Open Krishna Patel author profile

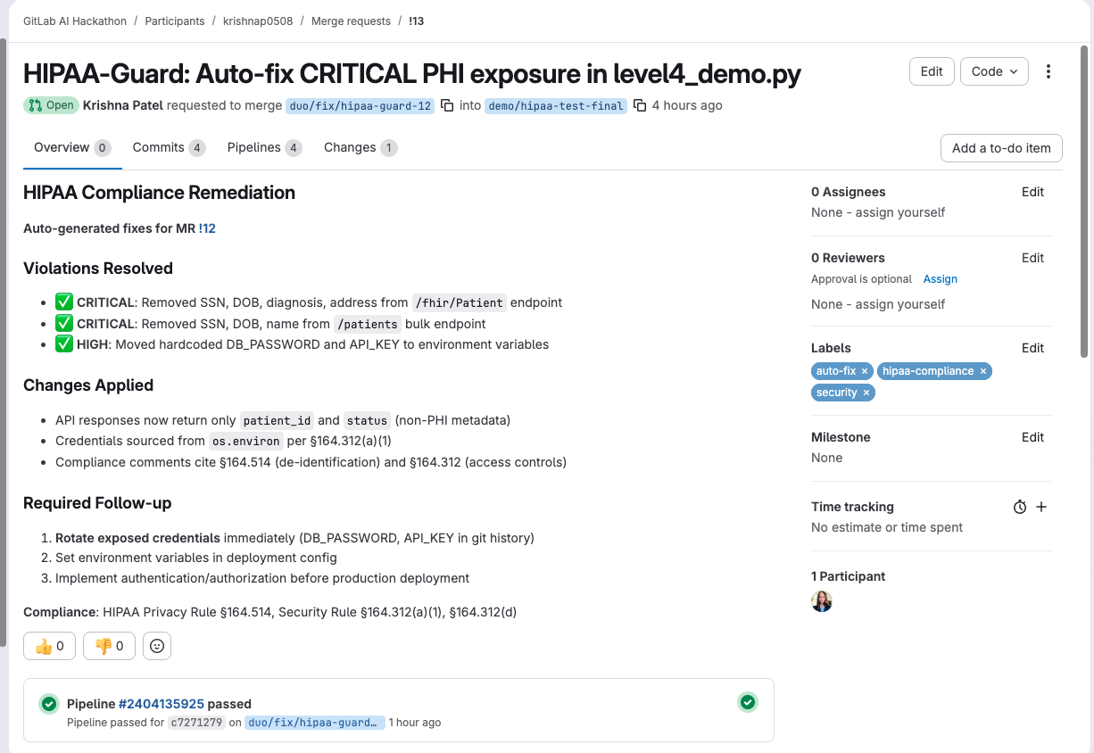[x=123, y=105]
